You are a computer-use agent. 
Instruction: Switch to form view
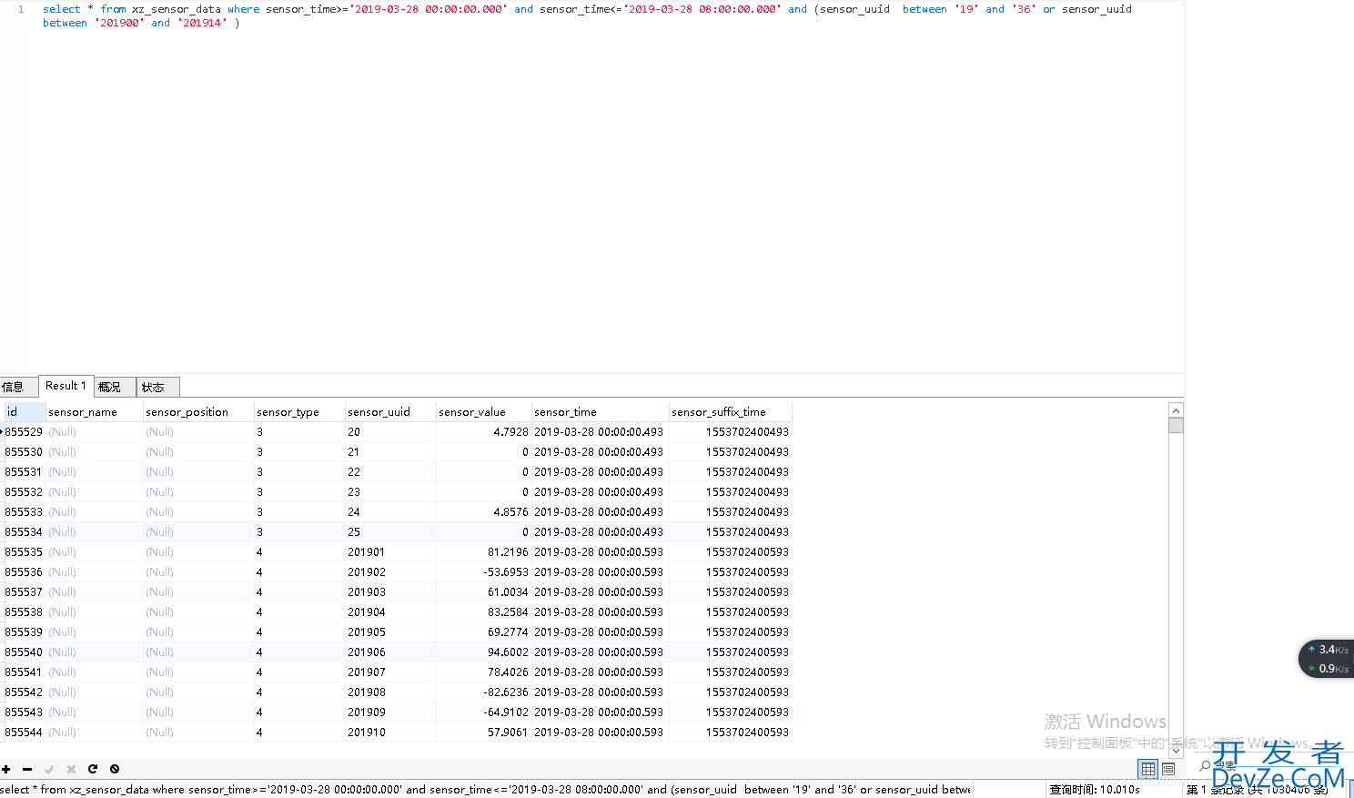coord(1168,769)
